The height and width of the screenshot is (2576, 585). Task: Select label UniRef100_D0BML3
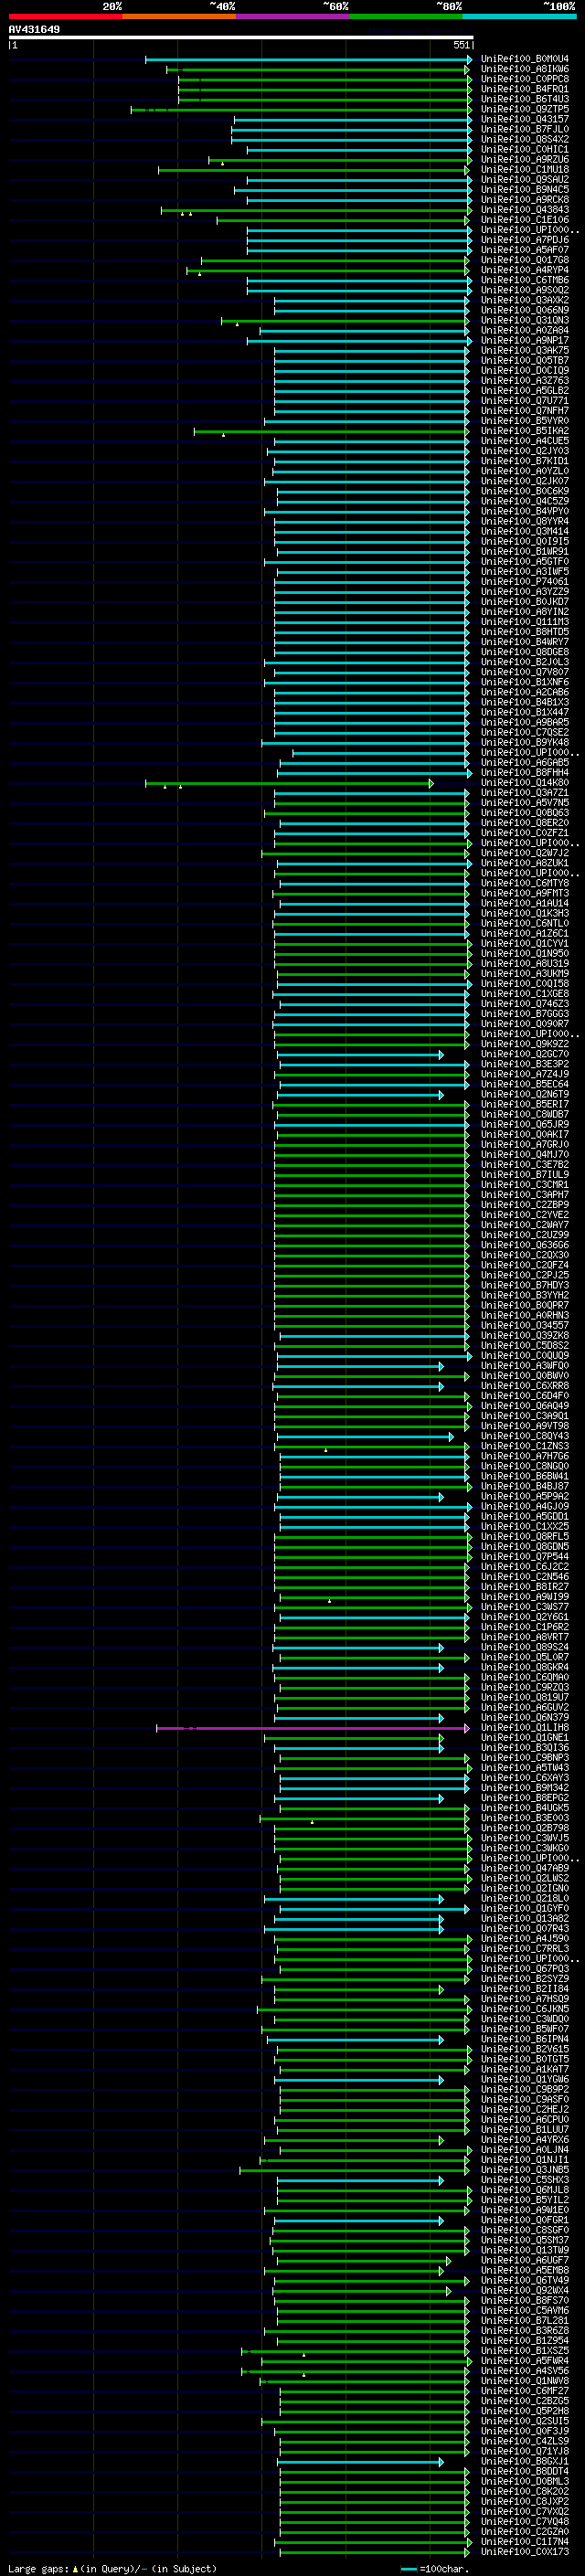point(524,2481)
